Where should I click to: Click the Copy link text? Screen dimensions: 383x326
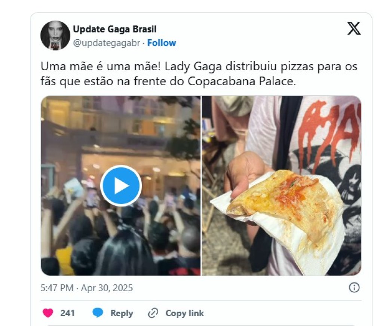point(184,313)
